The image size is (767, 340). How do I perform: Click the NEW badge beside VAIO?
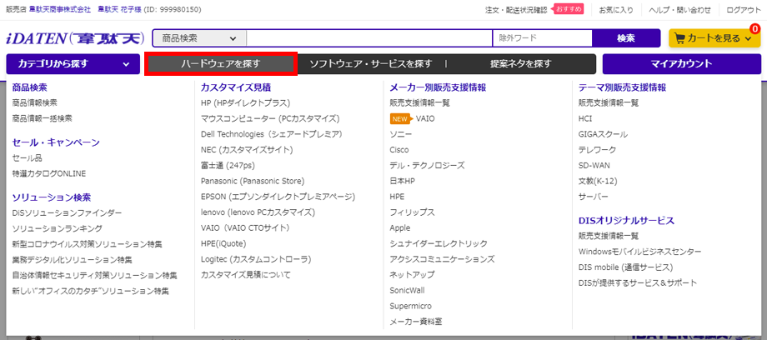coord(400,119)
